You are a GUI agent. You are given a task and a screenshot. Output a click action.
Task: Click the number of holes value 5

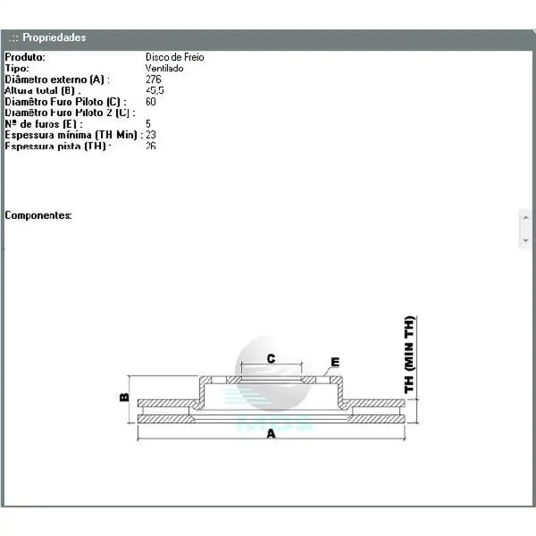(x=148, y=124)
